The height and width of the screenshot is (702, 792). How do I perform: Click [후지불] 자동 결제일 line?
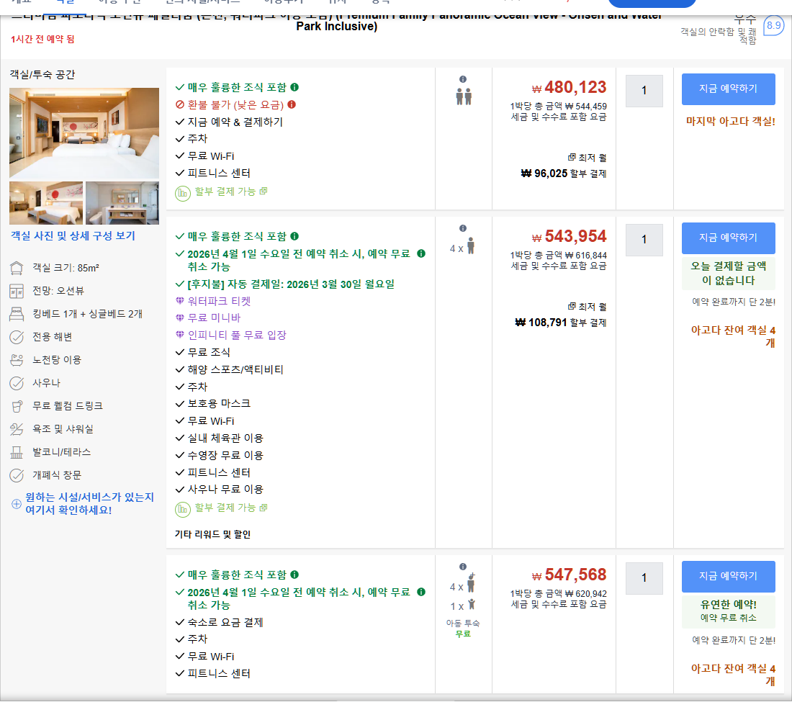click(x=290, y=284)
